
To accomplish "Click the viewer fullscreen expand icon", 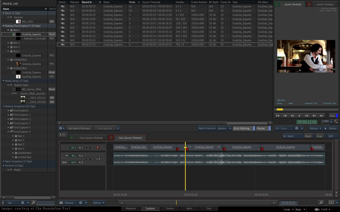I will 335,122.
